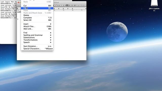
Task: Click the greyed Paste menu entry
Action: click(x=37, y=10)
